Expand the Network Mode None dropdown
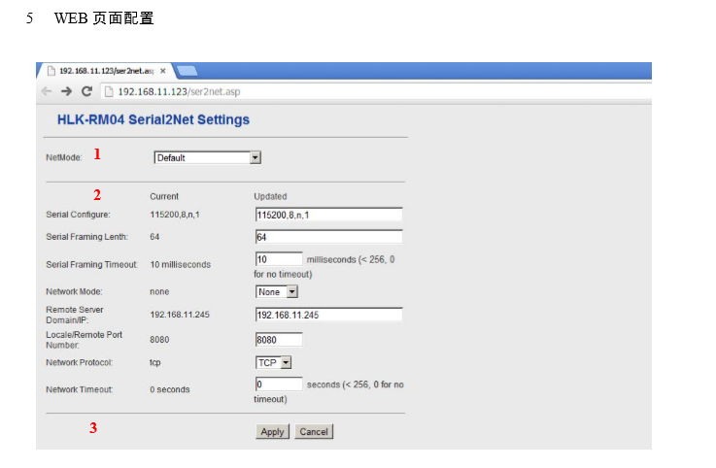The height and width of the screenshot is (468, 716). [277, 291]
